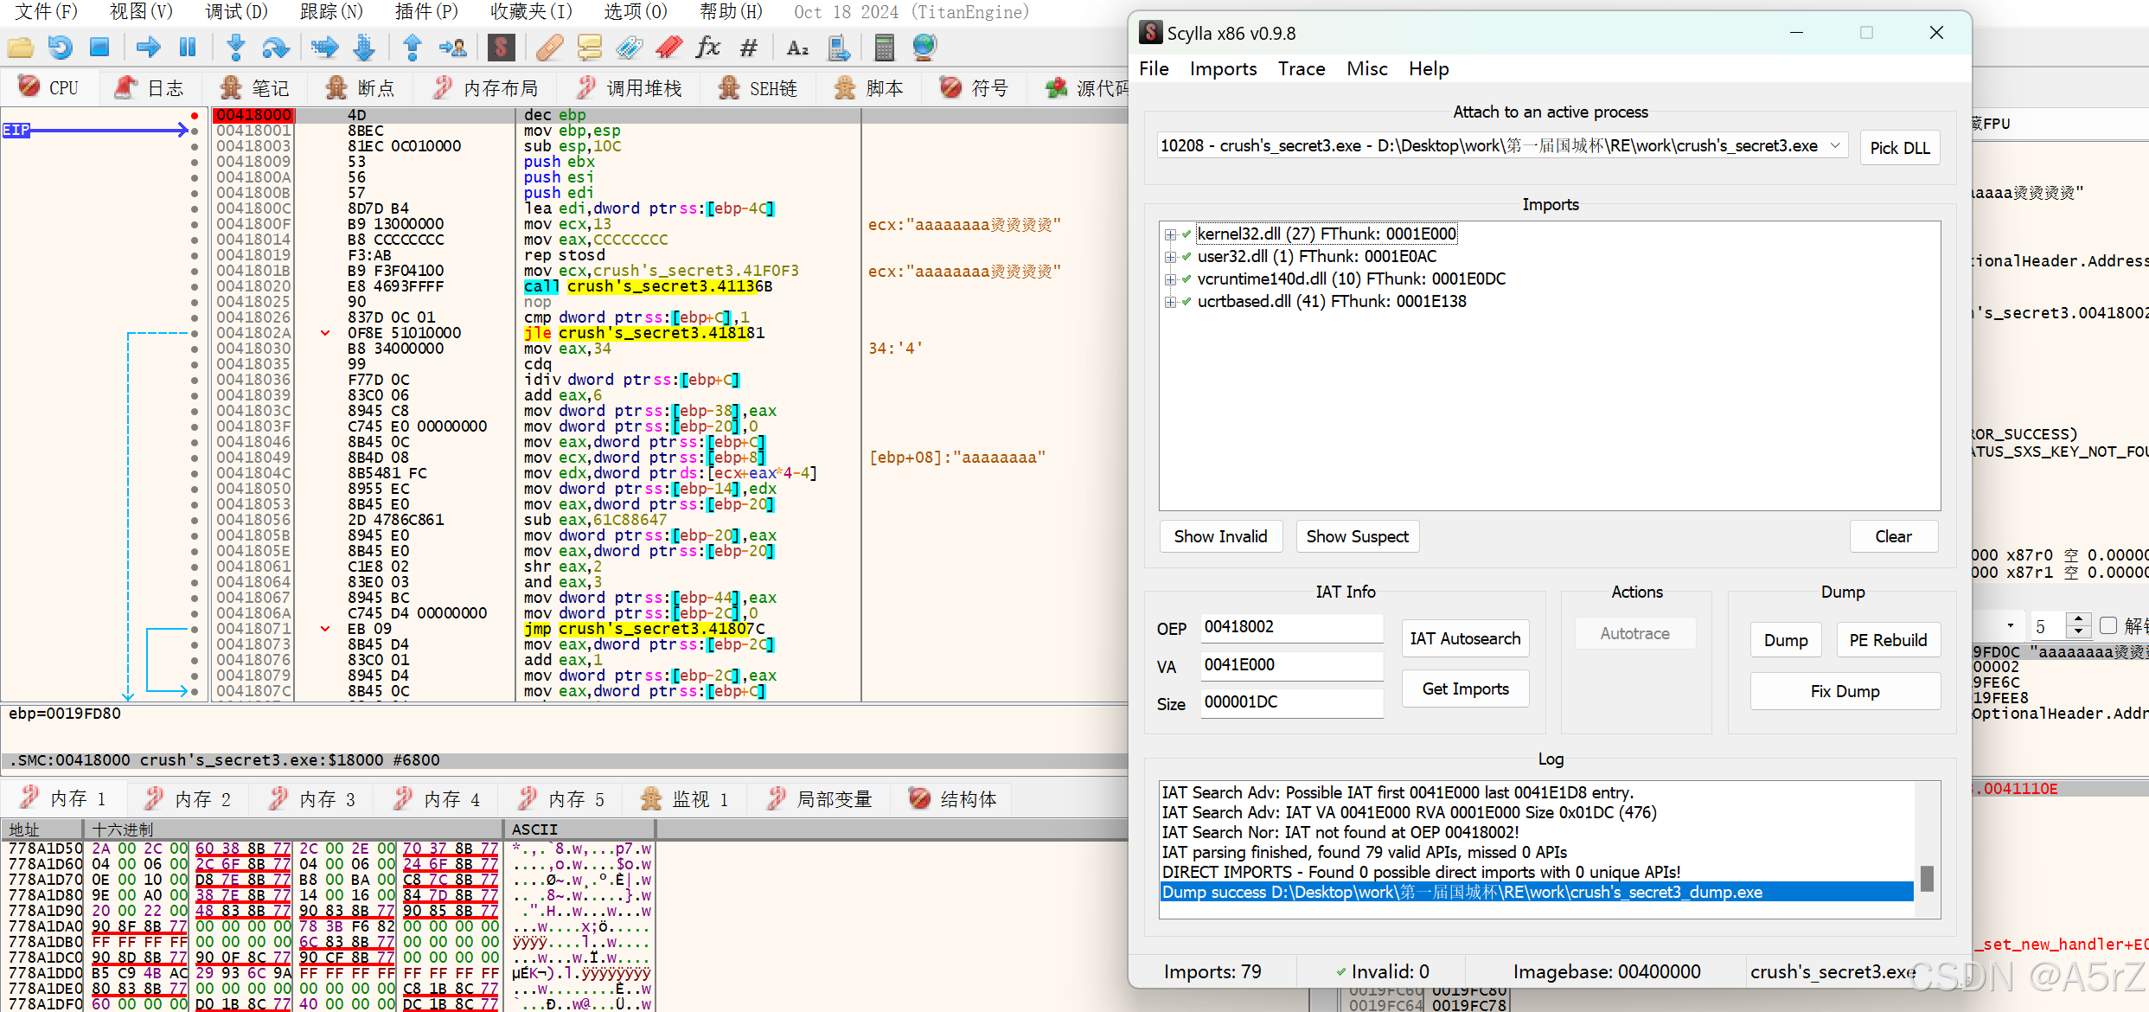Expand the user32.dll imports node
The width and height of the screenshot is (2149, 1012).
click(x=1170, y=257)
